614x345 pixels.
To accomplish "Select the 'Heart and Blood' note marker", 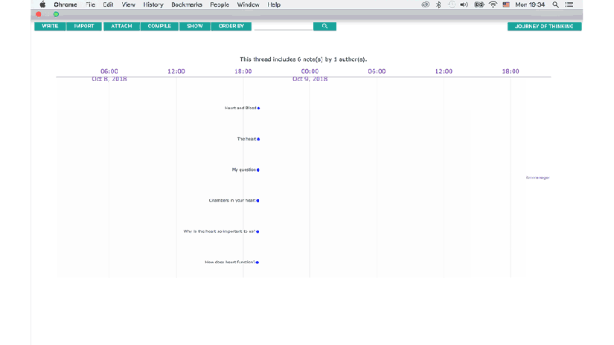I will pyautogui.click(x=258, y=109).
